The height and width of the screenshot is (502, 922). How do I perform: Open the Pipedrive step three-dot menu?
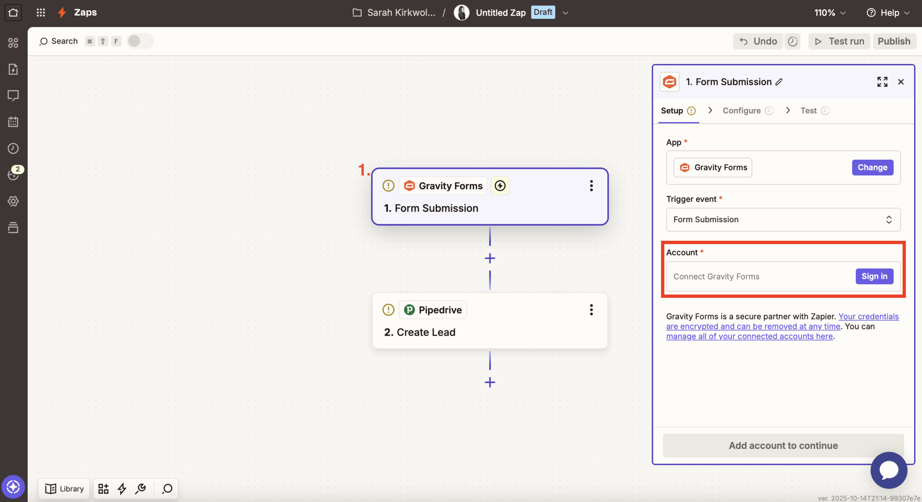pyautogui.click(x=591, y=310)
